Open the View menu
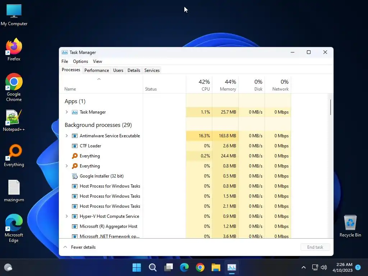368x276 pixels. (97, 61)
